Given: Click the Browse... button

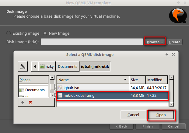Looking at the screenshot, I should 155,42.
